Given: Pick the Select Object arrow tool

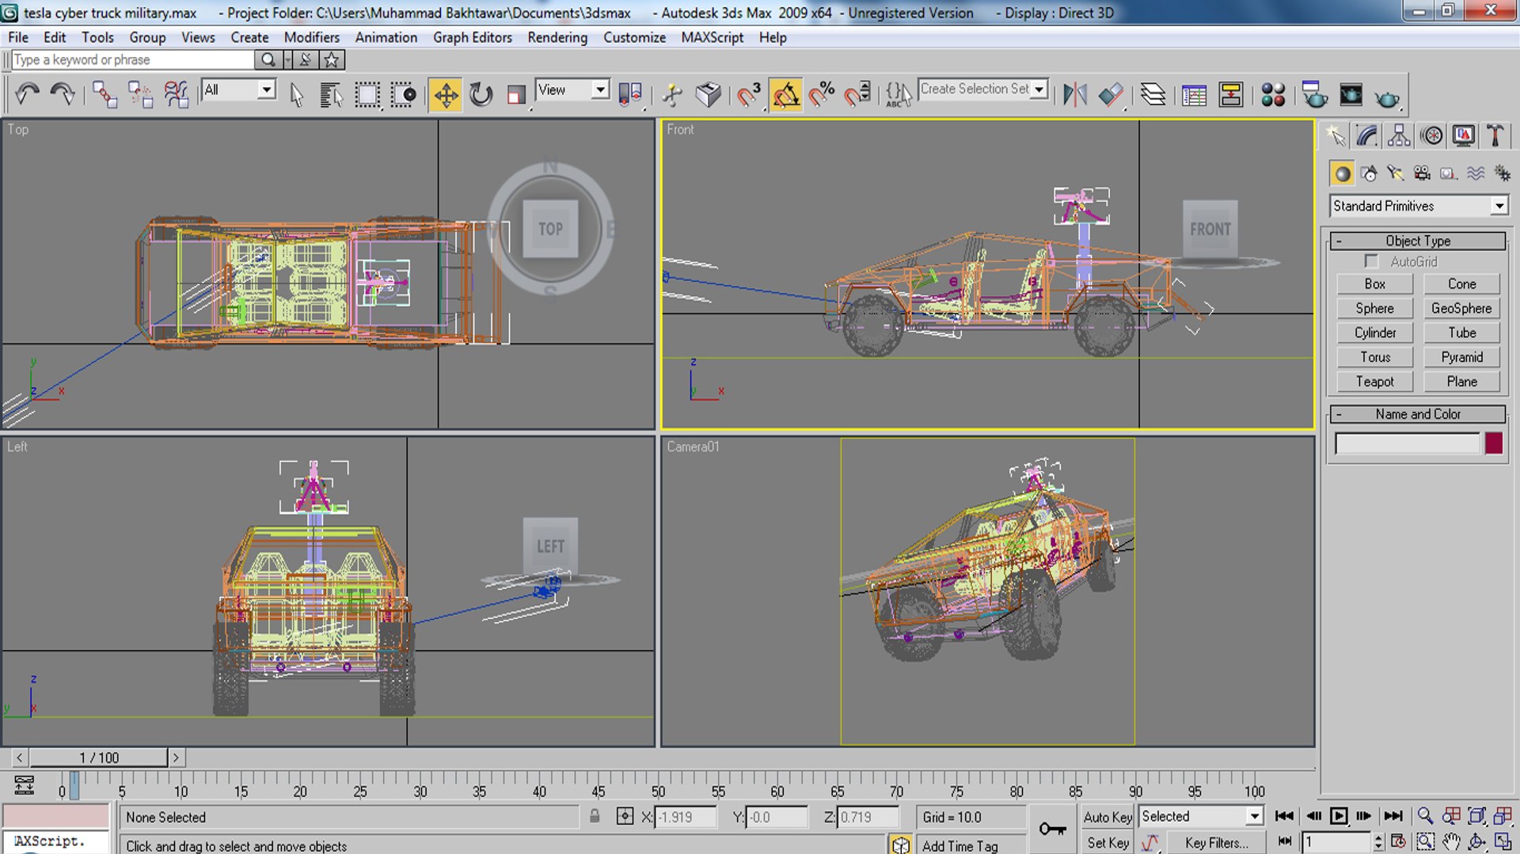Looking at the screenshot, I should pyautogui.click(x=297, y=94).
